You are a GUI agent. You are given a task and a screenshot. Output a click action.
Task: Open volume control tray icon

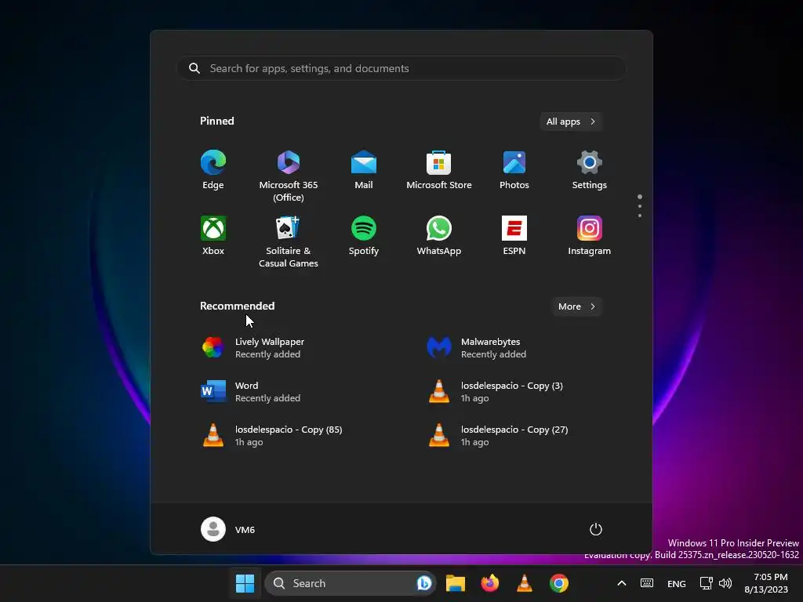725,583
